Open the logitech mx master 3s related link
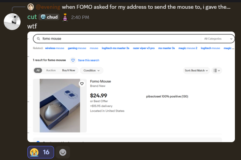The image size is (241, 160). click(116, 48)
